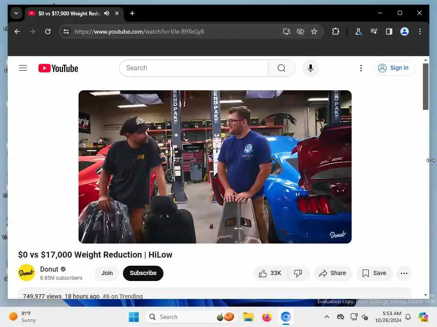Open Donut channel avatar
Image resolution: width=437 pixels, height=327 pixels.
pyautogui.click(x=26, y=273)
